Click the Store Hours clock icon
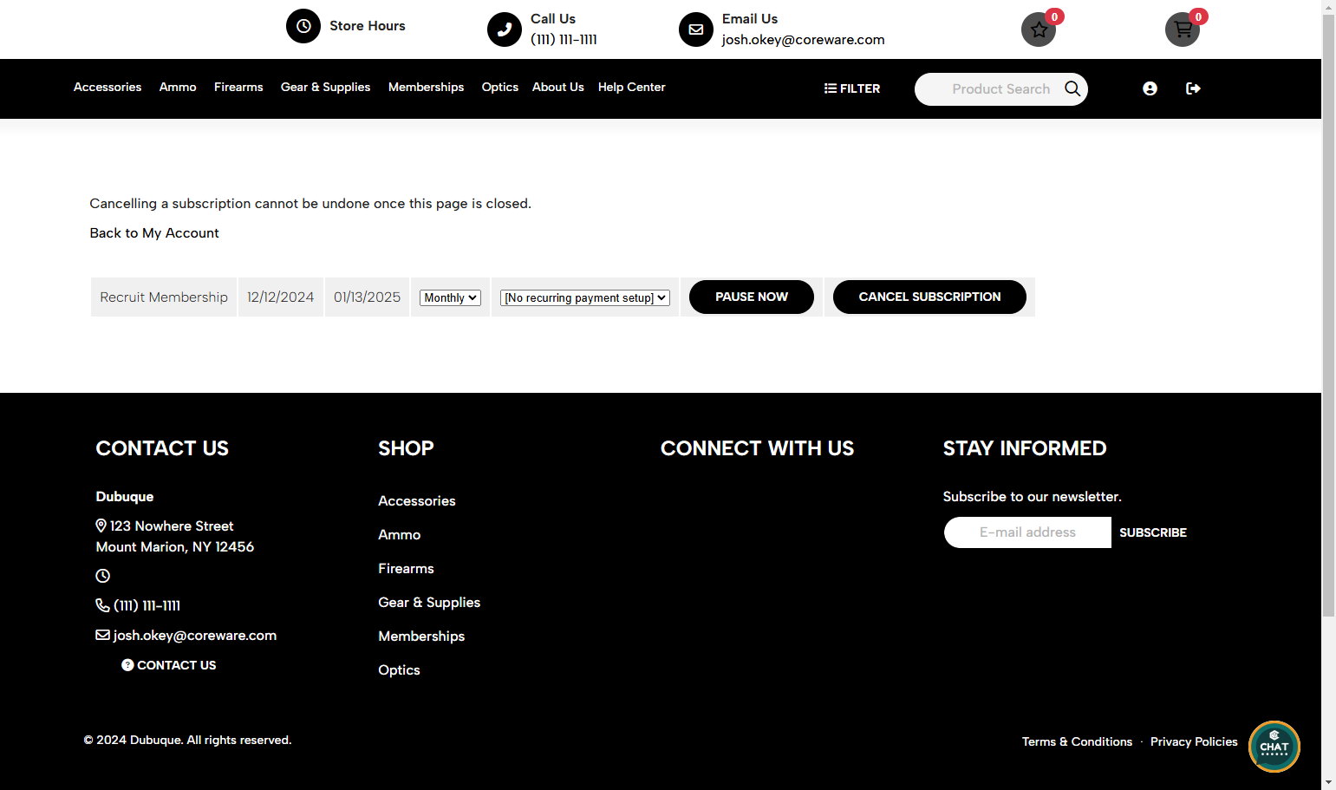This screenshot has height=790, width=1336. click(303, 26)
